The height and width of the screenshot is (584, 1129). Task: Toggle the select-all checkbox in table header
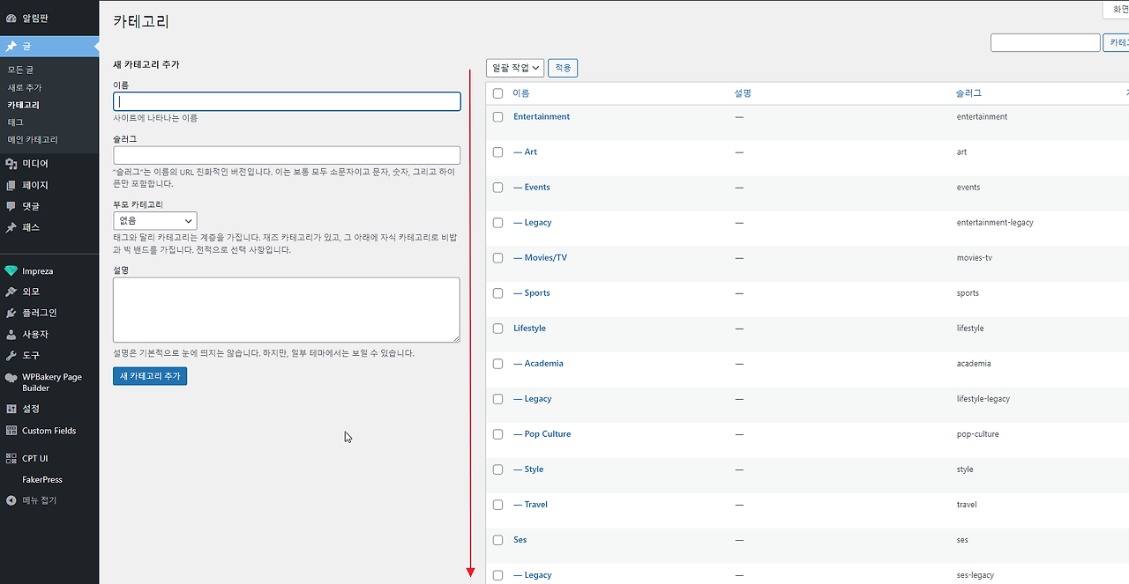click(497, 93)
